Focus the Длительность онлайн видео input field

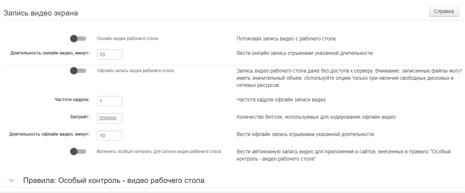click(x=109, y=54)
